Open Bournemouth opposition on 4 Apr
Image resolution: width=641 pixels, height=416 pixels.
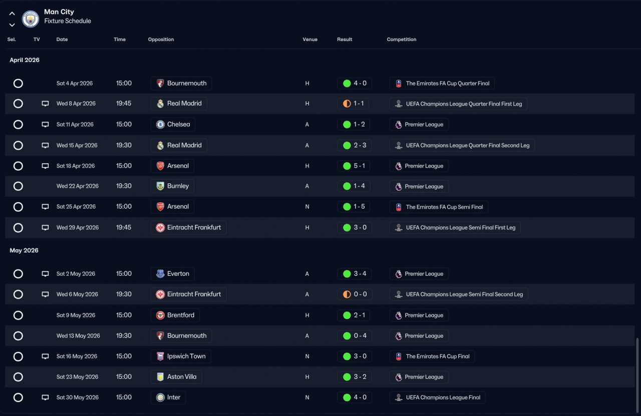(181, 83)
